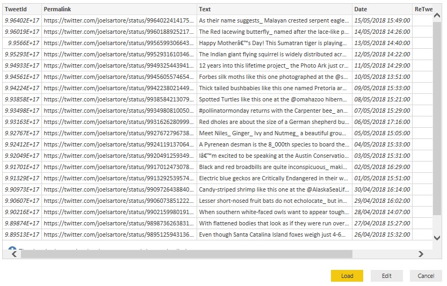Click the Black and red broadbills text

click(x=274, y=167)
